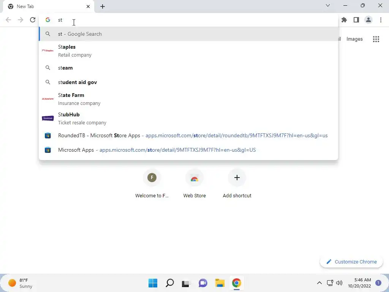Open the Extensions puzzle icon
389x292 pixels.
344,20
